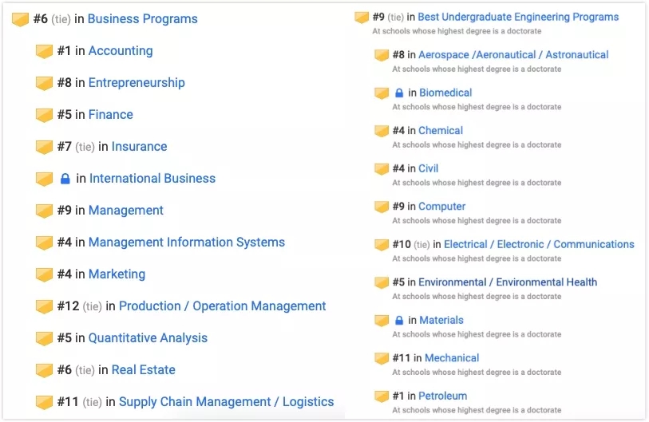Image resolution: width=649 pixels, height=422 pixels.
Task: Click the lock icon next to Materials
Action: pyautogui.click(x=399, y=321)
